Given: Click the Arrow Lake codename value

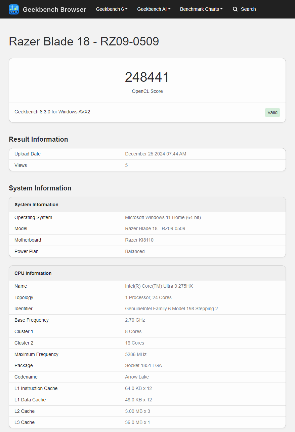Looking at the screenshot, I should pyautogui.click(x=137, y=377).
